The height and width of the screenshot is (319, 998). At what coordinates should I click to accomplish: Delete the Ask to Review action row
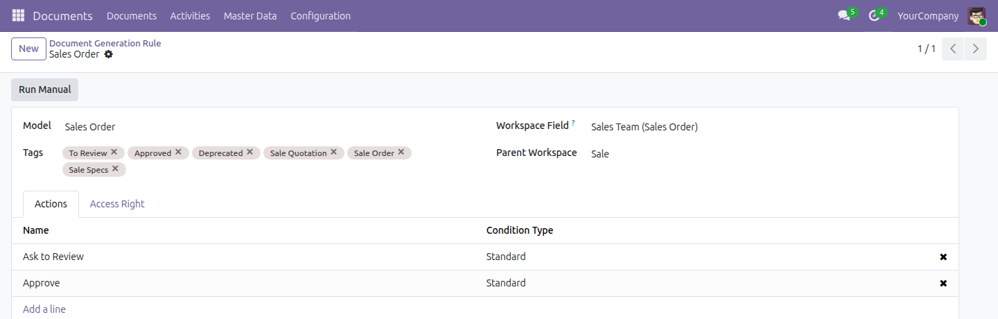pos(943,257)
